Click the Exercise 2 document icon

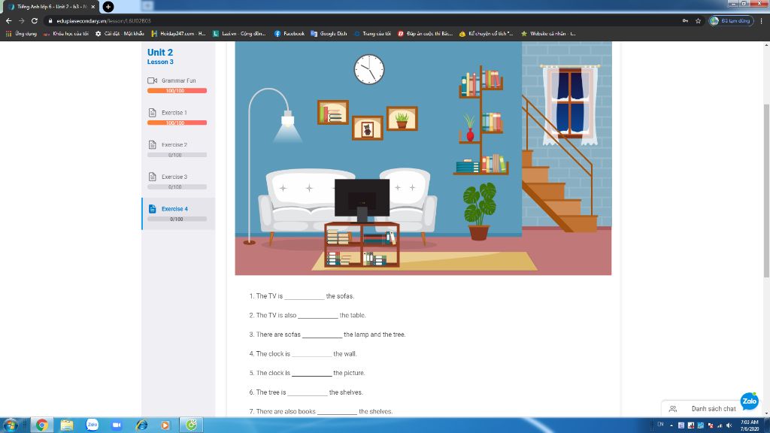tap(152, 144)
